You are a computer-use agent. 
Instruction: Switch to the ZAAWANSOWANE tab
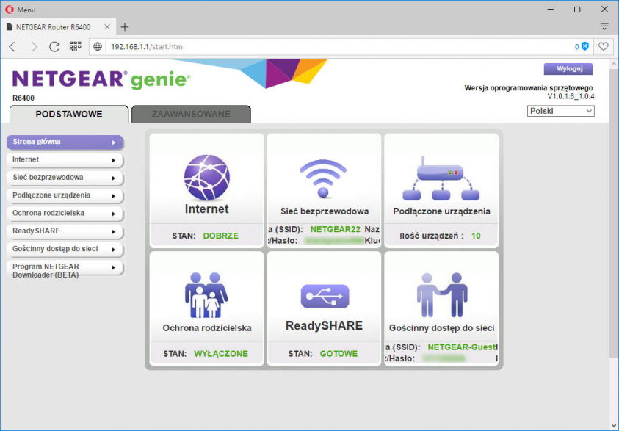pyautogui.click(x=190, y=115)
